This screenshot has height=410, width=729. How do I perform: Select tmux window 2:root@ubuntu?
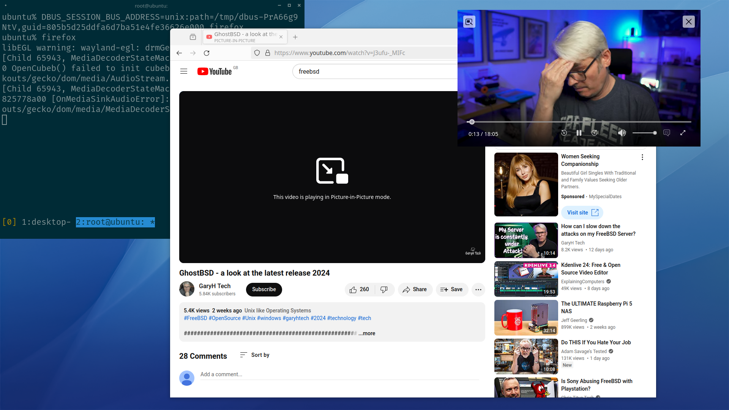click(x=115, y=222)
